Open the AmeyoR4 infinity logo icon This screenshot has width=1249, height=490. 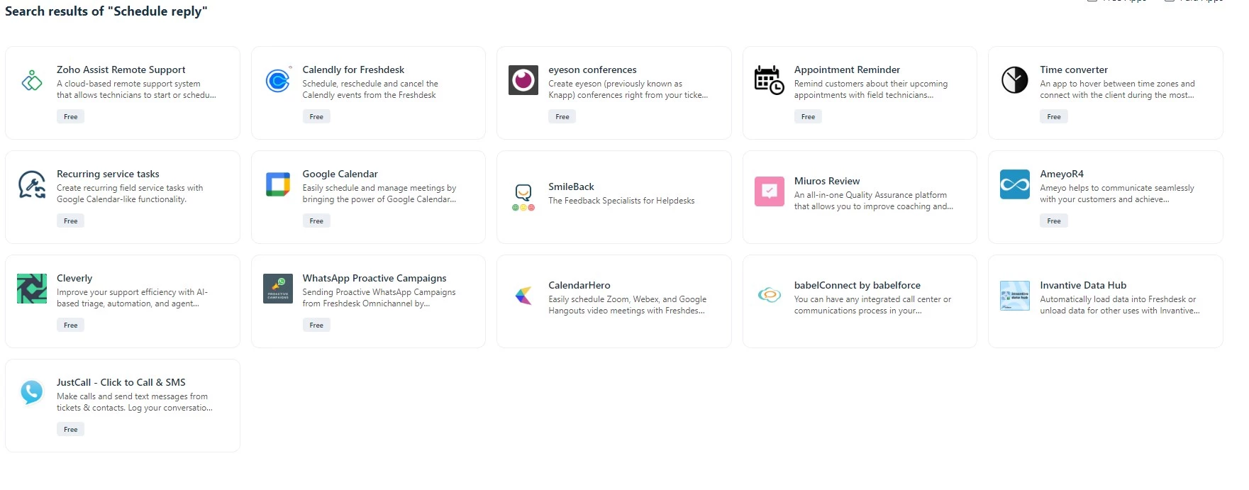pyautogui.click(x=1015, y=184)
